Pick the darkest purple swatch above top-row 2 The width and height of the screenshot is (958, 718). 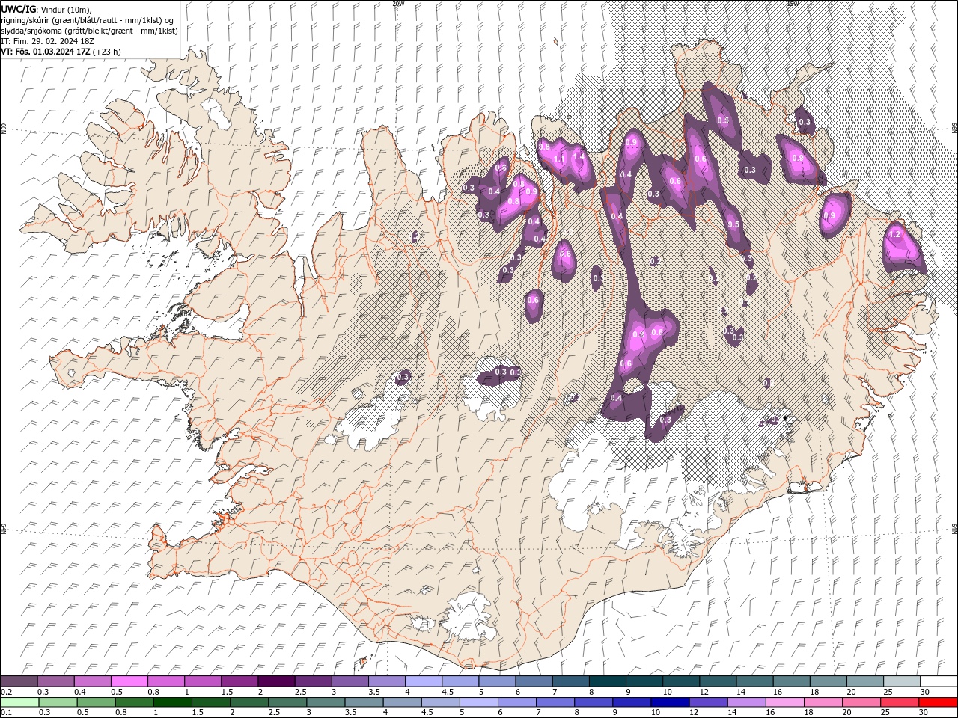[276, 681]
